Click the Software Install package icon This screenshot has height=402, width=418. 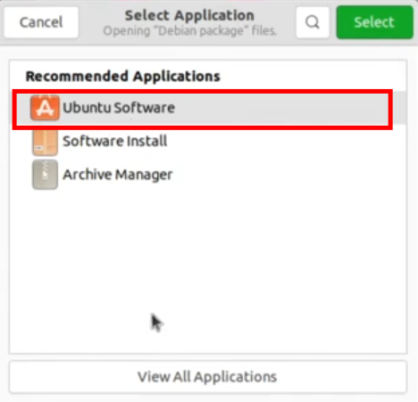pyautogui.click(x=45, y=144)
